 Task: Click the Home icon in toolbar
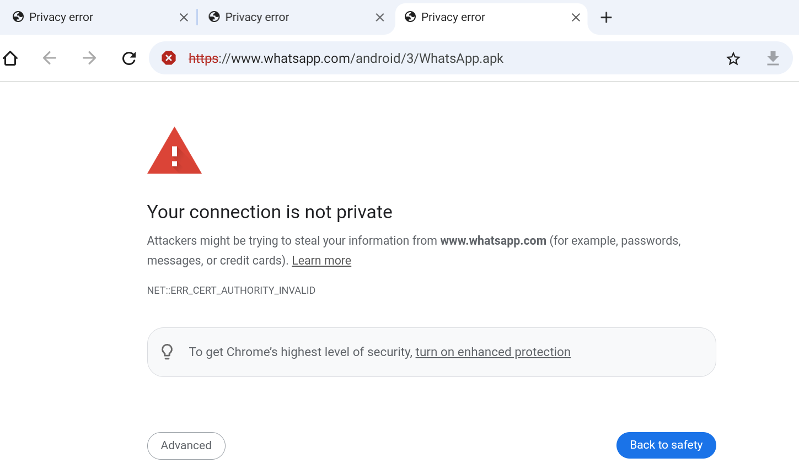point(10,58)
